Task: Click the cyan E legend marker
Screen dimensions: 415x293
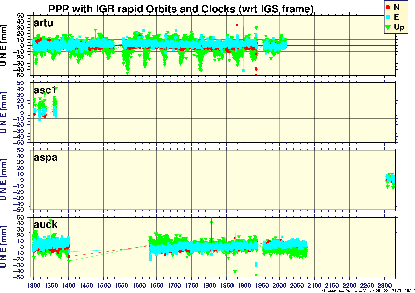Action: (x=388, y=17)
